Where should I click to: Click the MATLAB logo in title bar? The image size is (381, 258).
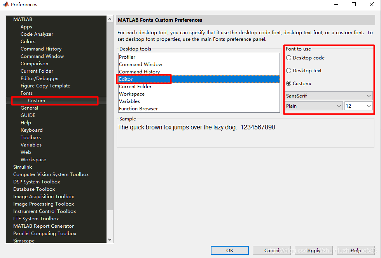pyautogui.click(x=6, y=4)
